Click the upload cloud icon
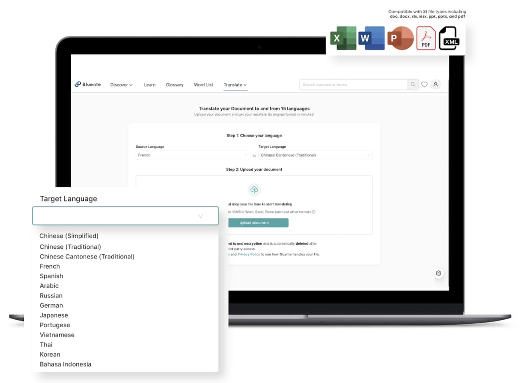The height and width of the screenshot is (383, 520). 254,190
